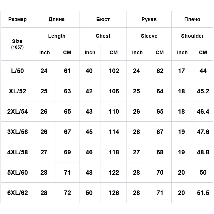Select the Chest header cell
The width and height of the screenshot is (214, 214).
point(103,36)
